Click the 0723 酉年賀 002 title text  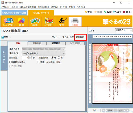[x=15, y=31]
